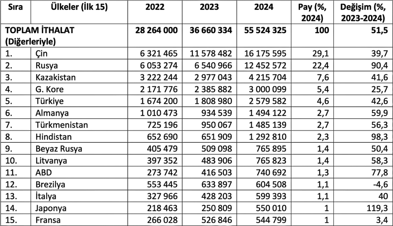
Task: Click the 'Beyaz Rusya' country cell
Action: 59,149
